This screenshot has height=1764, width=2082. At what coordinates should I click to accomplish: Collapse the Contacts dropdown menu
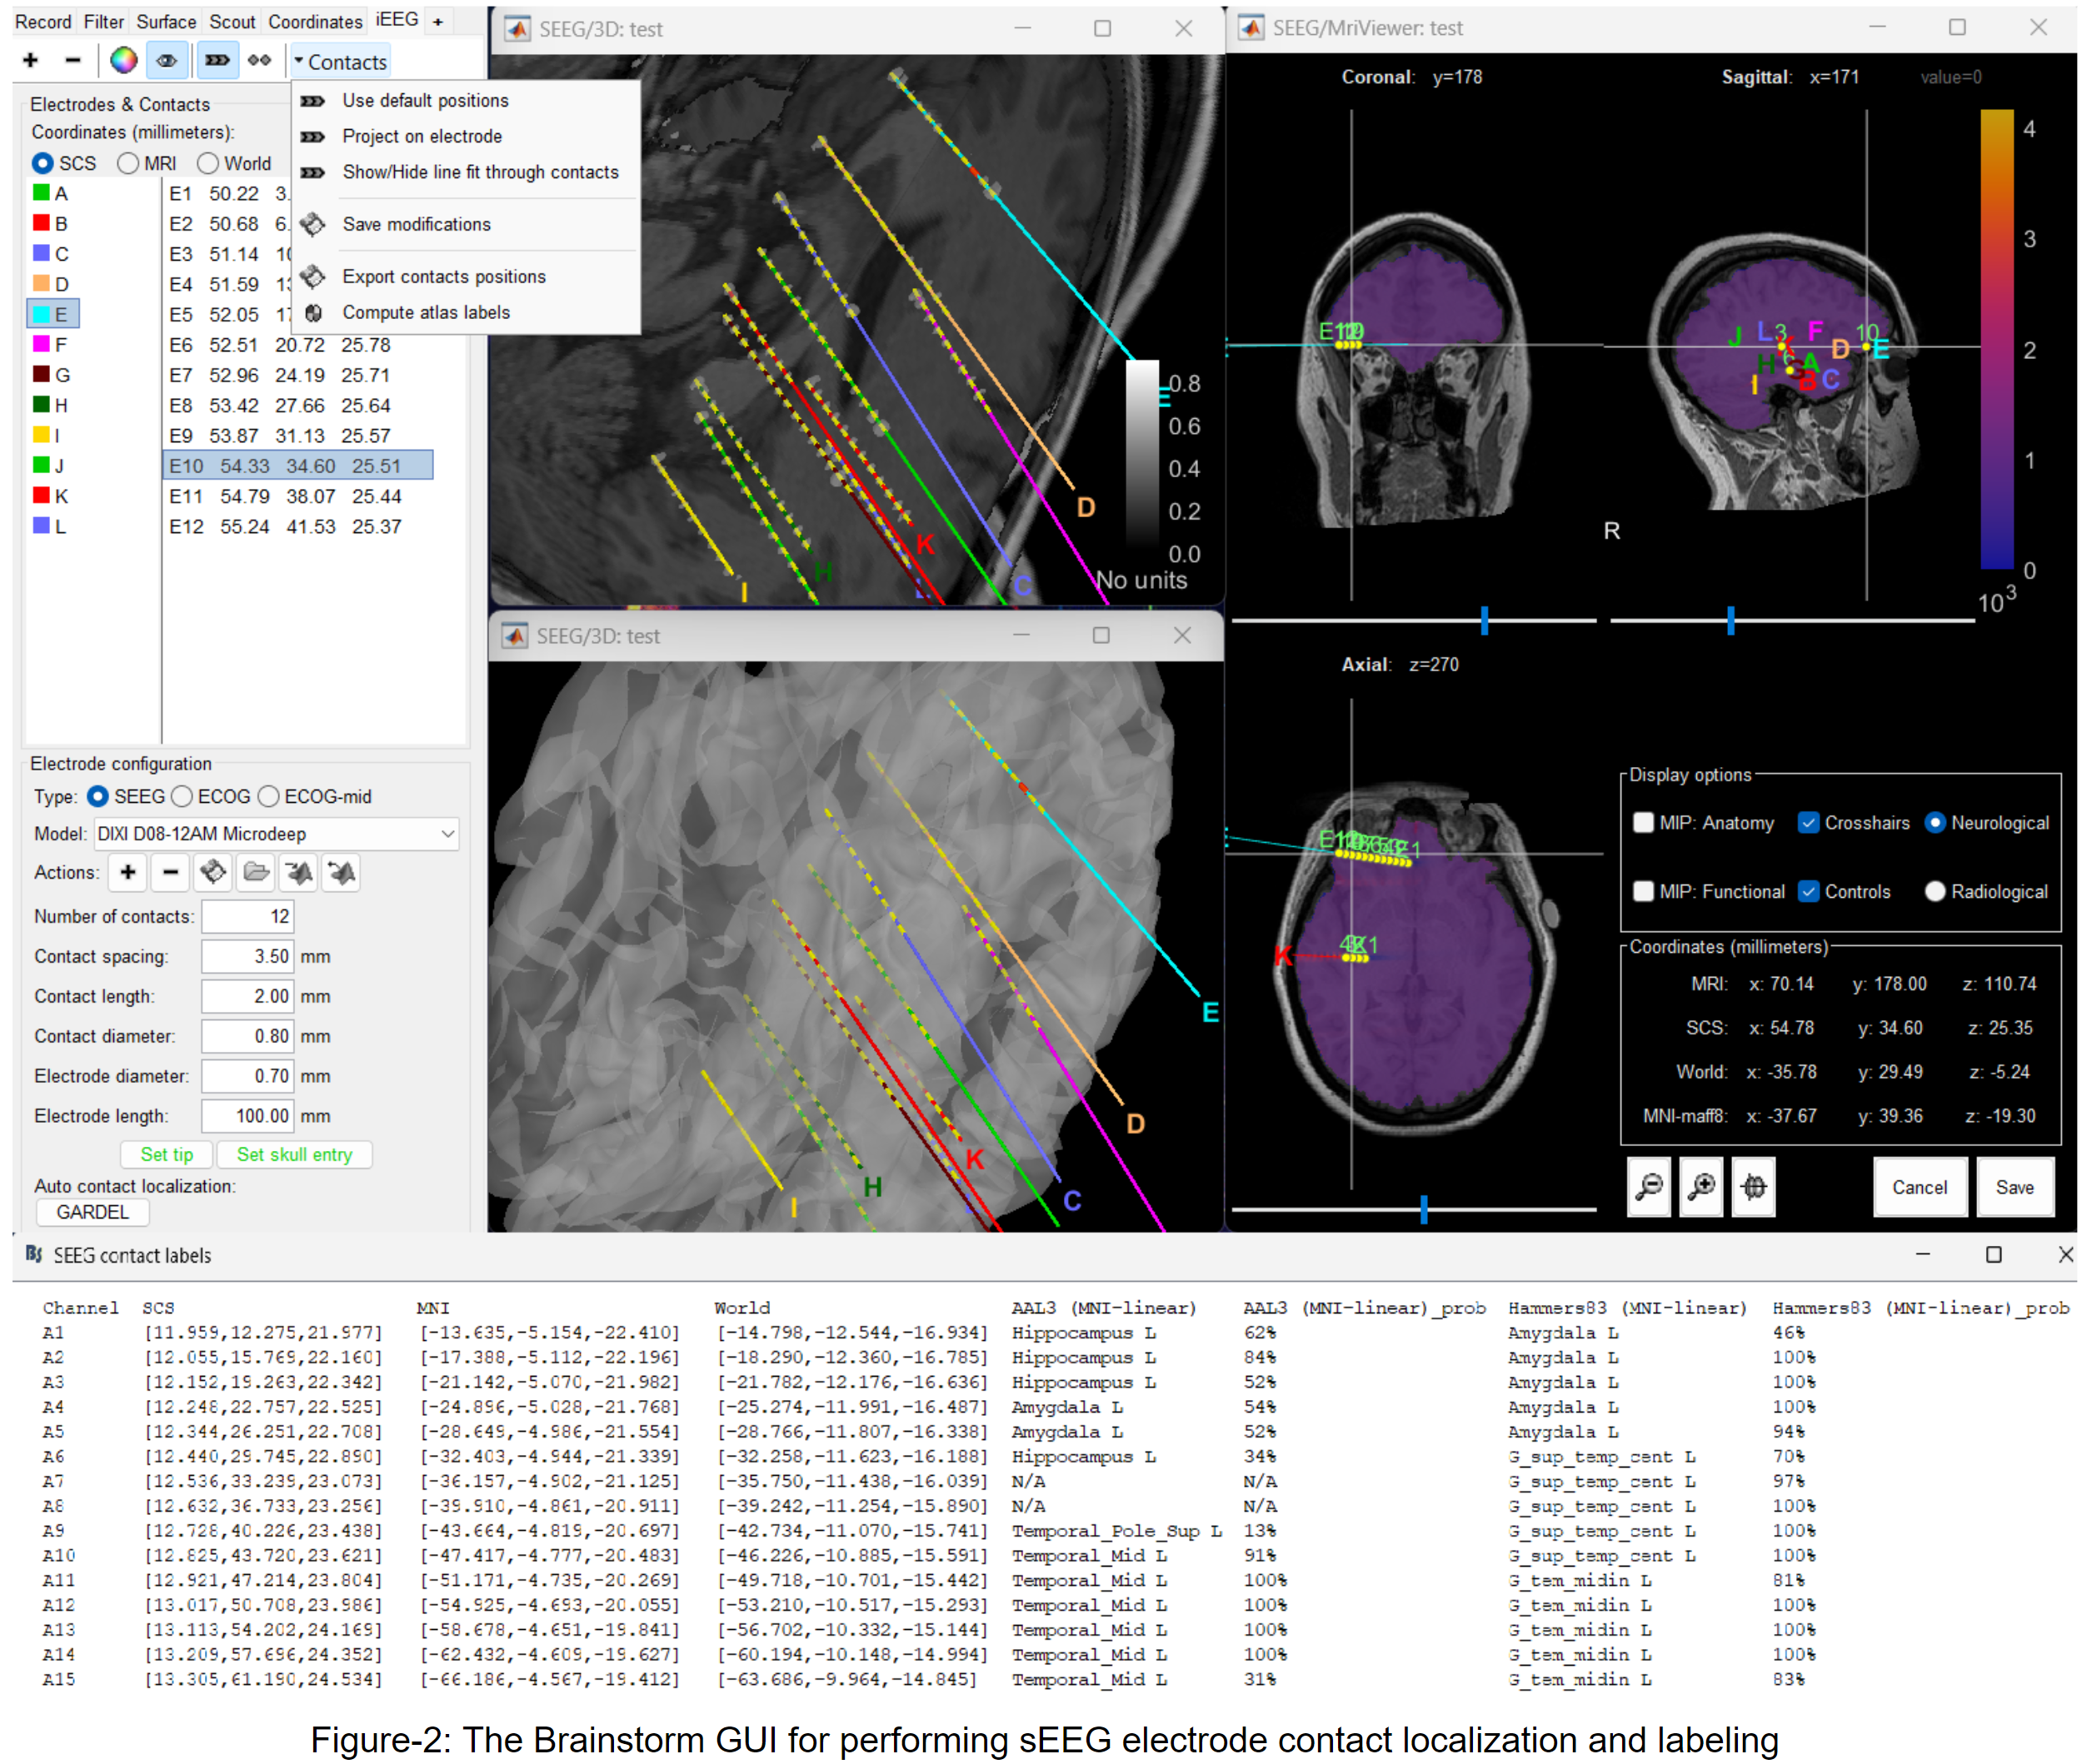pos(340,62)
